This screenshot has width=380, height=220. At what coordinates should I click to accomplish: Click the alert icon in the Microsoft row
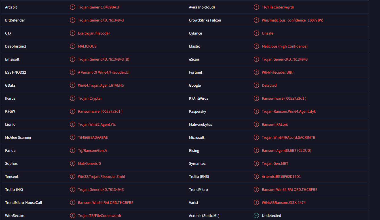pyautogui.click(x=256, y=137)
